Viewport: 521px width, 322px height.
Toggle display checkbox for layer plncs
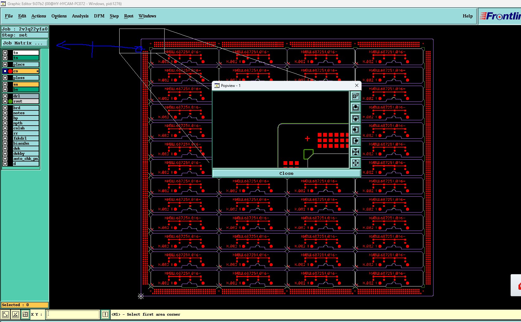point(5,64)
